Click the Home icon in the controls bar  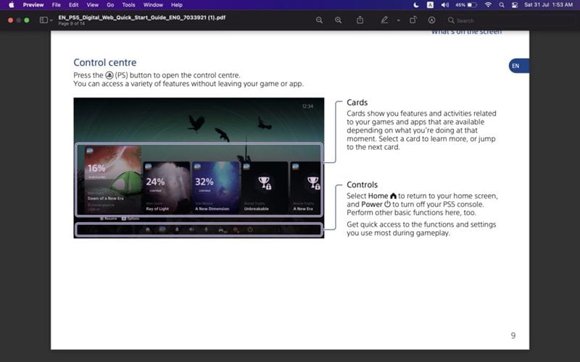148,230
